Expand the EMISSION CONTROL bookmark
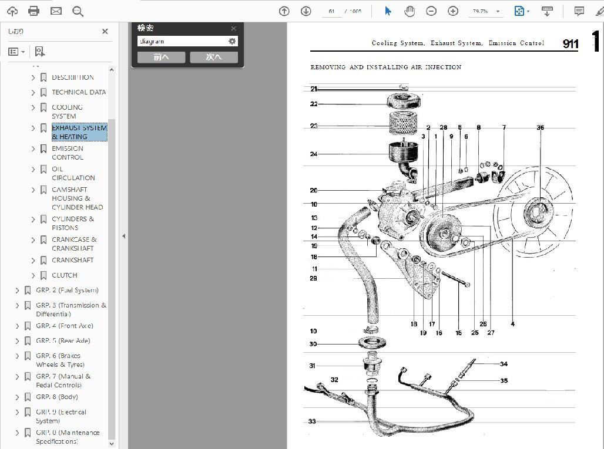This screenshot has width=604, height=449. (x=33, y=149)
